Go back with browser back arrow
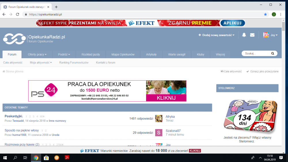Image resolution: width=288 pixels, height=162 pixels. (x=4, y=14)
